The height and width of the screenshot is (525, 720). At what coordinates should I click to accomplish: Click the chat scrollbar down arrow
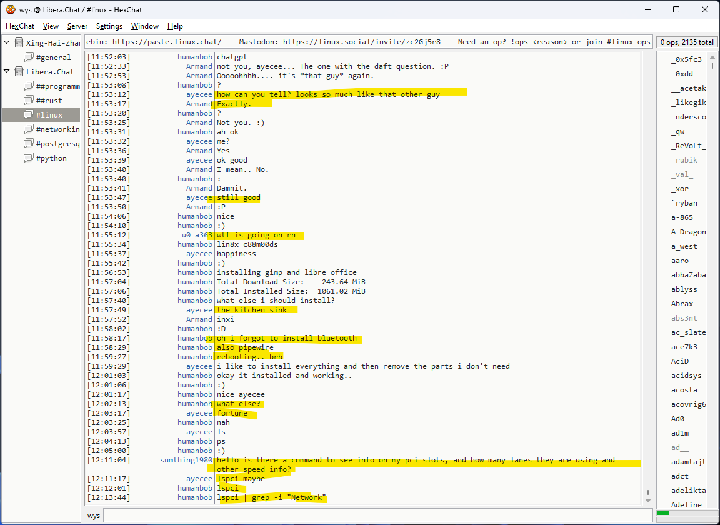[x=647, y=500]
